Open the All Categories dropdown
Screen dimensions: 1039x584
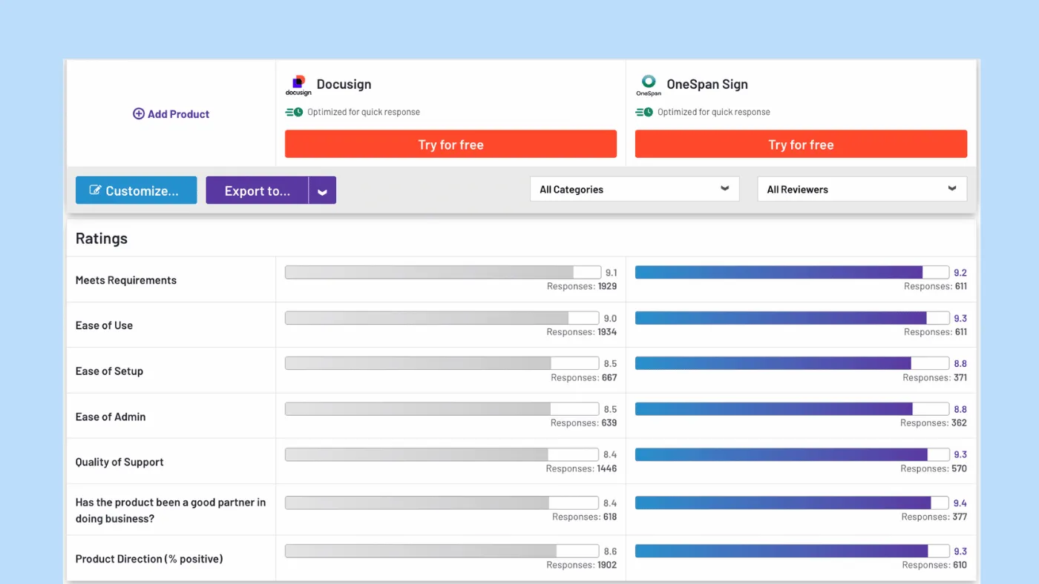[x=635, y=189]
